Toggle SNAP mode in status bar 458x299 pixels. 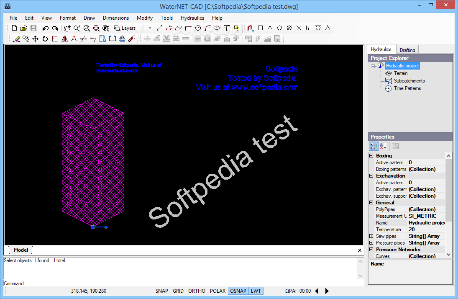coord(161,291)
